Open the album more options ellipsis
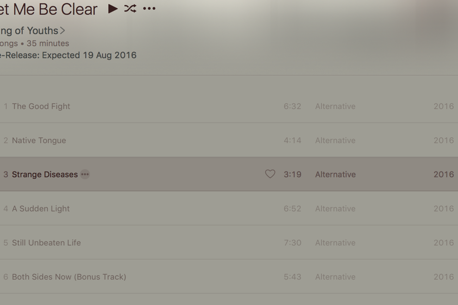 point(149,9)
